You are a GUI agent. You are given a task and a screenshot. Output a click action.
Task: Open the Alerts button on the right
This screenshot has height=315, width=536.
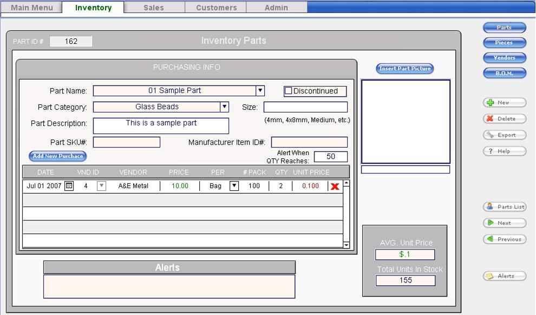point(504,276)
